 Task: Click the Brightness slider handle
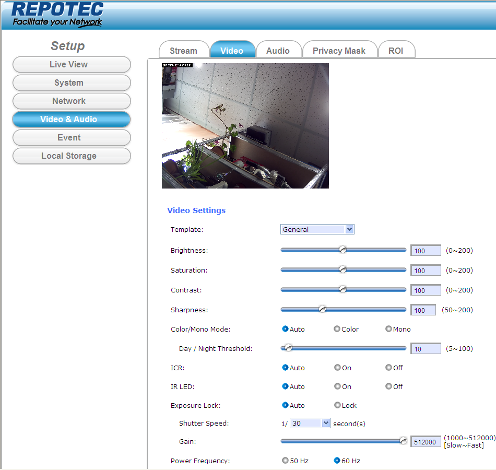click(343, 250)
